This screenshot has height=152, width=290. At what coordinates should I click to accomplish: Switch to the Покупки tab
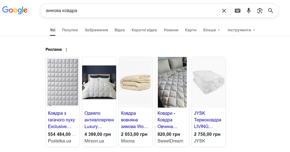click(x=70, y=30)
